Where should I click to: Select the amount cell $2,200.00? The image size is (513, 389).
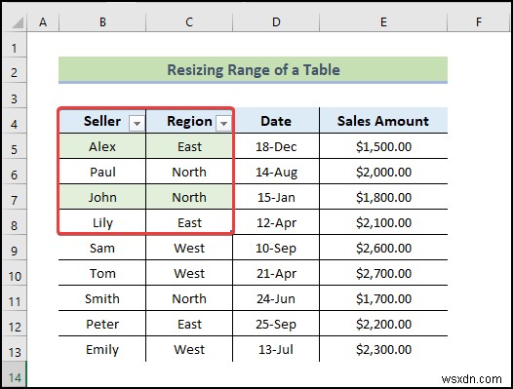tap(383, 324)
